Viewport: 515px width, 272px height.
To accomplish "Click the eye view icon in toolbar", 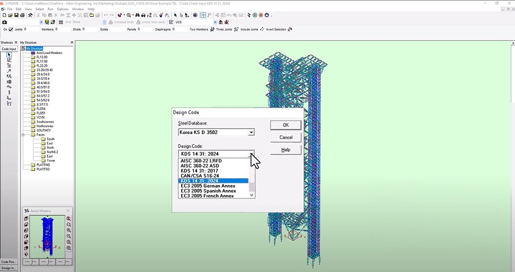I will tap(195, 16).
